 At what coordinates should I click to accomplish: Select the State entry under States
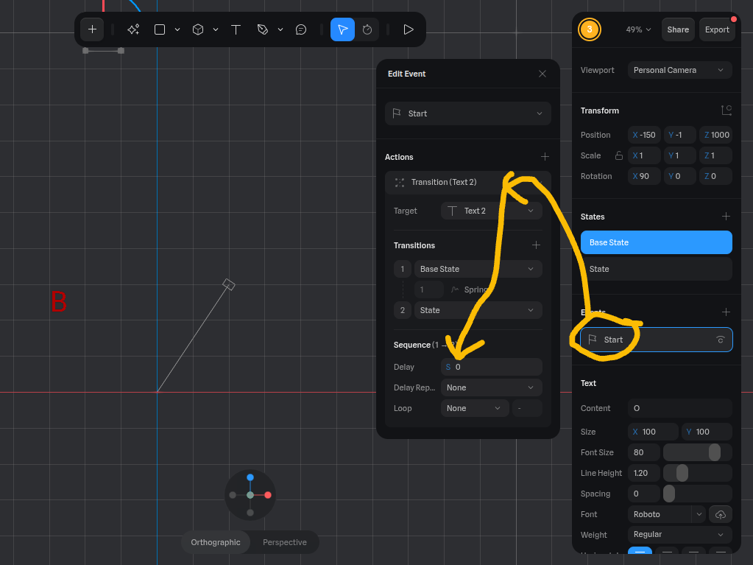656,269
